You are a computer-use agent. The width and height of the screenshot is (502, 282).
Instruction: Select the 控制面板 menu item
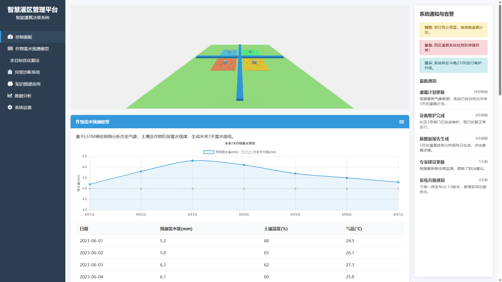tap(24, 37)
